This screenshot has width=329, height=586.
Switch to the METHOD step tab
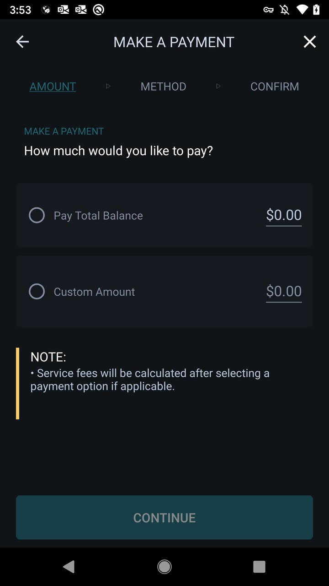click(163, 87)
